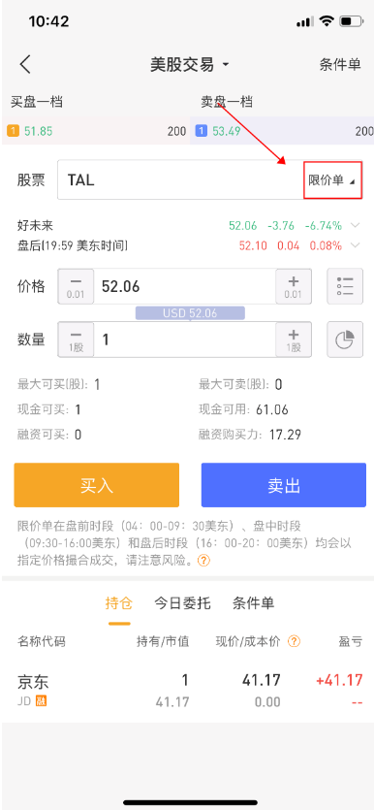Open 条件单 link in top right
The image size is (374, 810).
click(x=340, y=65)
